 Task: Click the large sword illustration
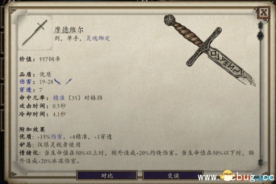pyautogui.click(x=209, y=50)
